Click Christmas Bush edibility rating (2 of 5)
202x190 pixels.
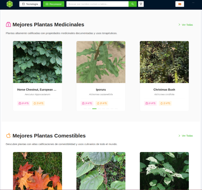[165, 103]
